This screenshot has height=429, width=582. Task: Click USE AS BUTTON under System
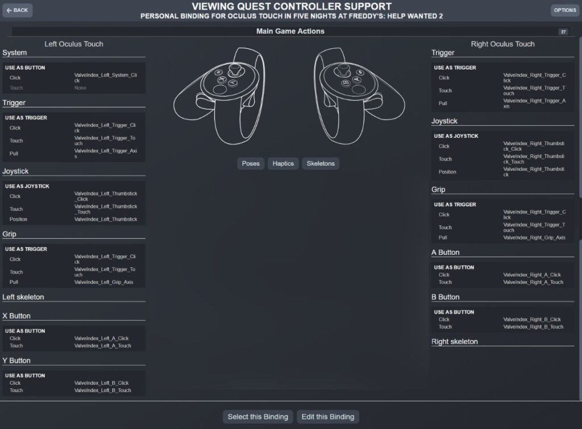(x=25, y=68)
